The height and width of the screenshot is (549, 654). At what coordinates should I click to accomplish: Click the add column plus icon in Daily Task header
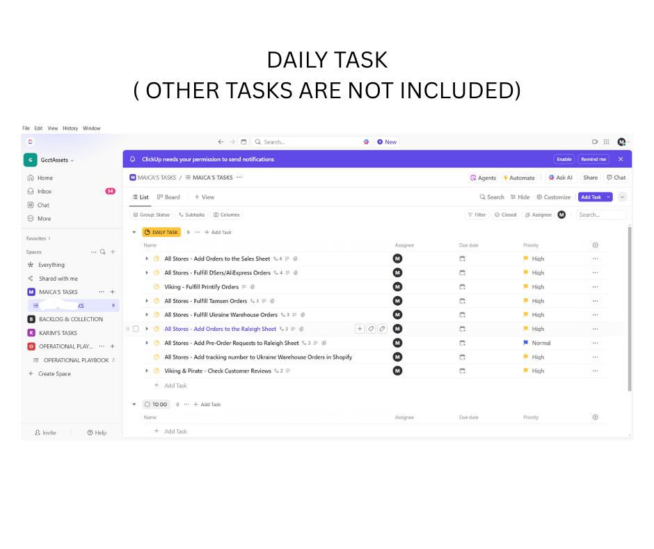click(x=595, y=245)
